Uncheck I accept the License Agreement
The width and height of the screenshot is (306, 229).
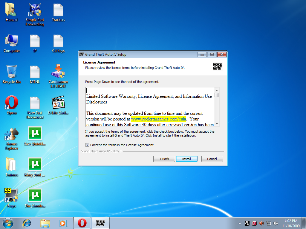pyautogui.click(x=87, y=145)
